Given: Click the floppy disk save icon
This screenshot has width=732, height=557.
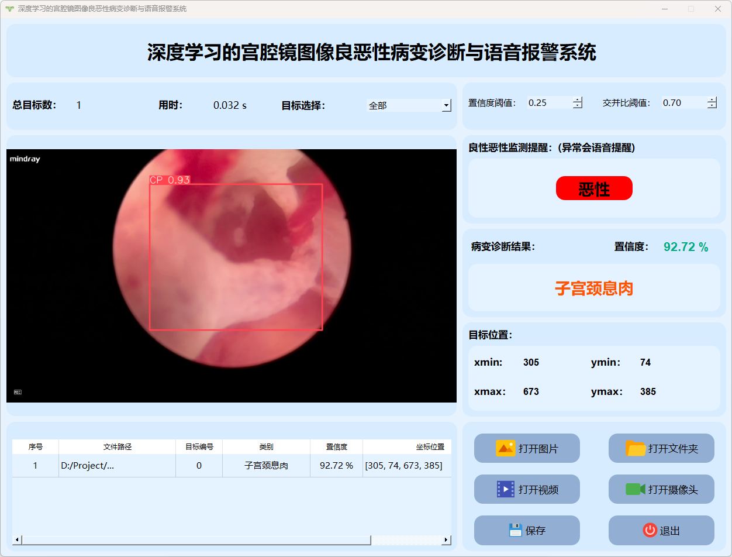Looking at the screenshot, I should click(515, 530).
